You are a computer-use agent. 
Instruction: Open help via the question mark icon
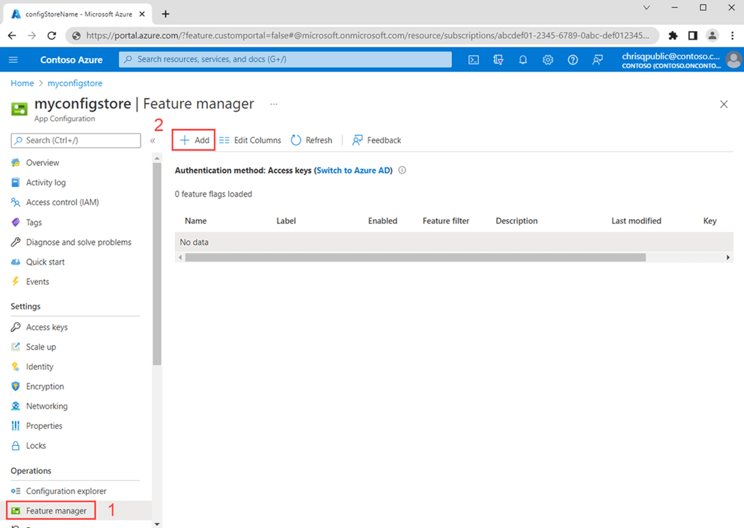pyautogui.click(x=572, y=60)
